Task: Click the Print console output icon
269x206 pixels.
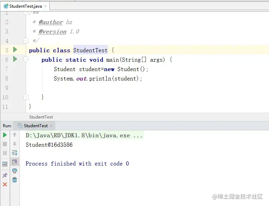Action: coord(15,171)
